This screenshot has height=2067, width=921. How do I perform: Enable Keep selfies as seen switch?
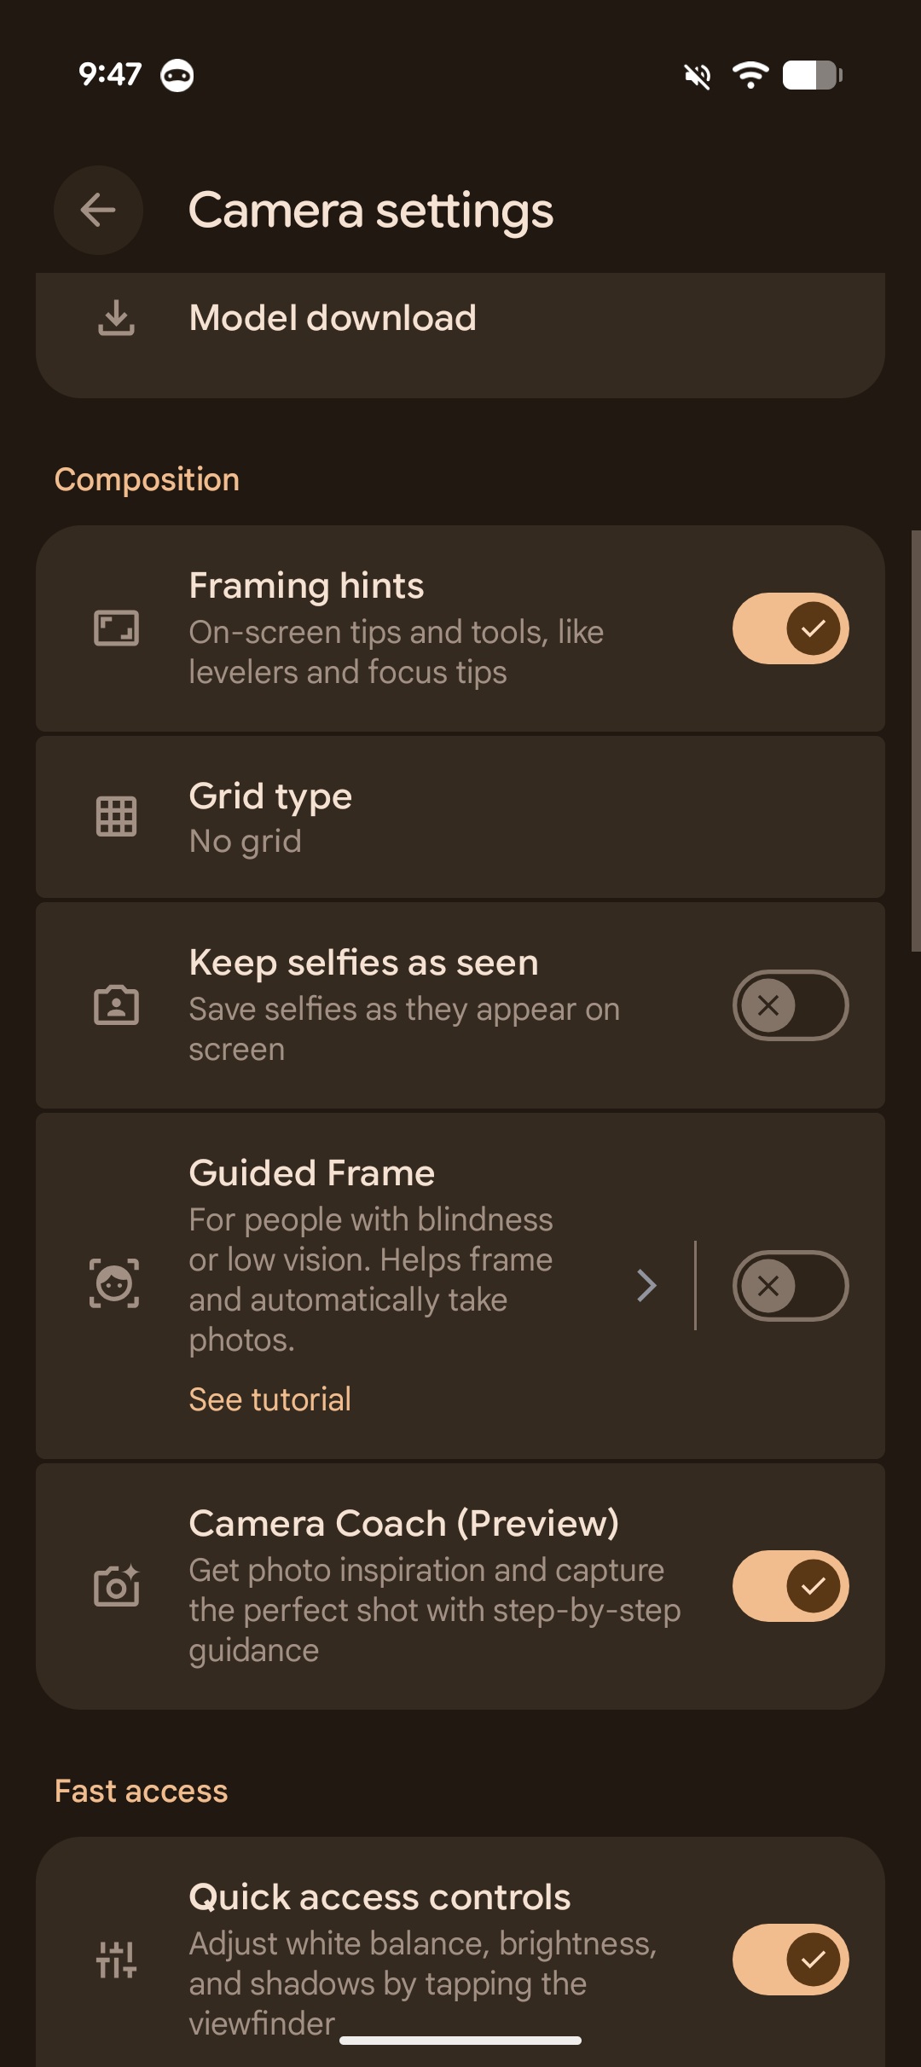click(x=791, y=1005)
